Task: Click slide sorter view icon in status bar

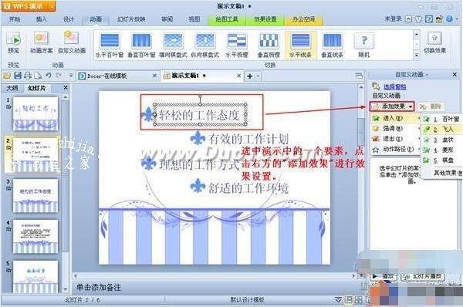Action: (x=359, y=300)
